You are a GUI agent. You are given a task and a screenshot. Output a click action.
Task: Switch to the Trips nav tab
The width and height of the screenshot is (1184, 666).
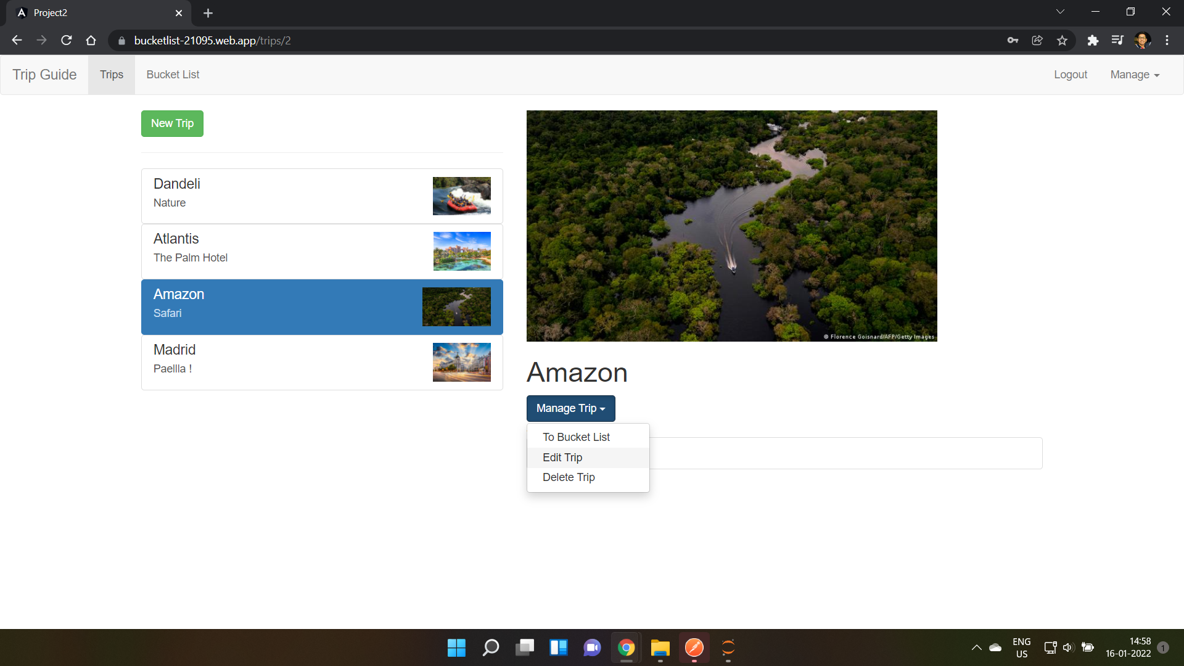tap(112, 75)
